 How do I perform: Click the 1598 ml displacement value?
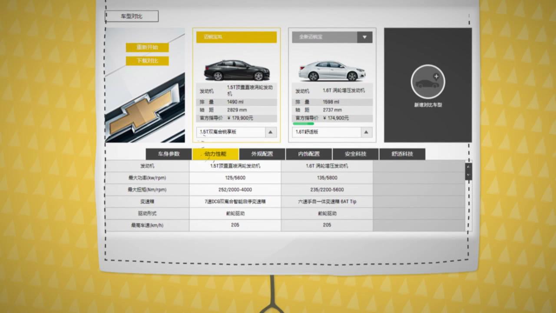(331, 102)
